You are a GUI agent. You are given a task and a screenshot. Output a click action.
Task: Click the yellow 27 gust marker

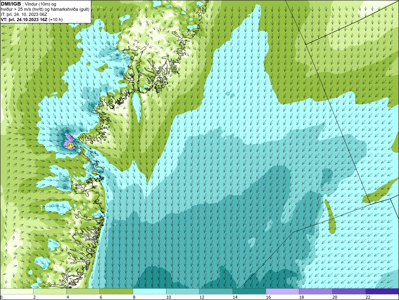(x=71, y=145)
